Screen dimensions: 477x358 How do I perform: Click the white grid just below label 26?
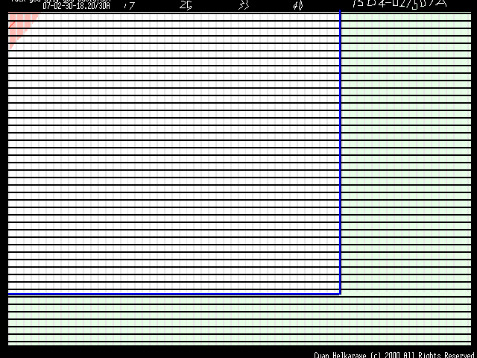[x=186, y=18]
